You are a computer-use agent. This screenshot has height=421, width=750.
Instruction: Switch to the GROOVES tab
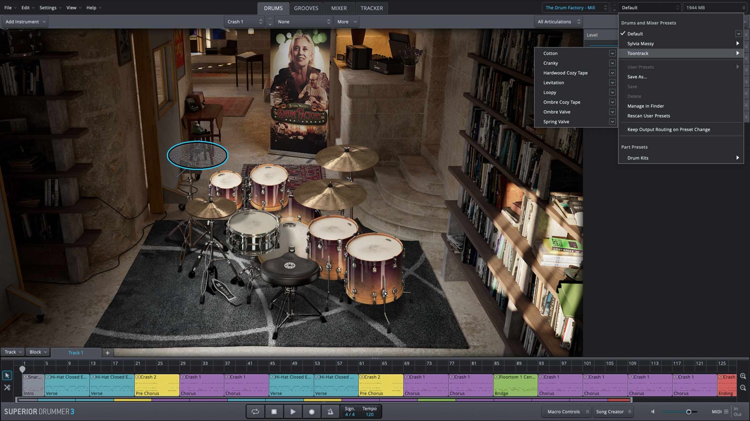click(306, 8)
